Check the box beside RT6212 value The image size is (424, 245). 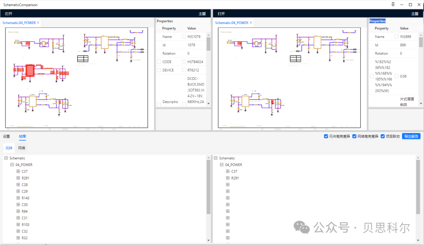click(x=184, y=70)
